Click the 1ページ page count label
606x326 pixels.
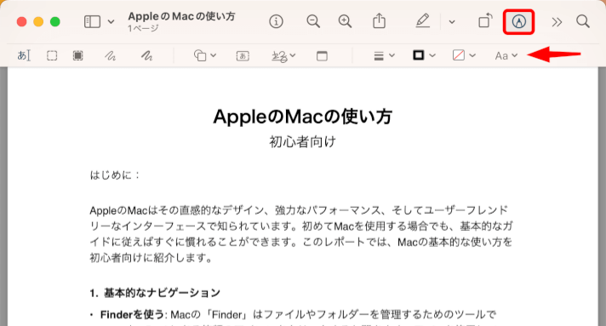(143, 28)
